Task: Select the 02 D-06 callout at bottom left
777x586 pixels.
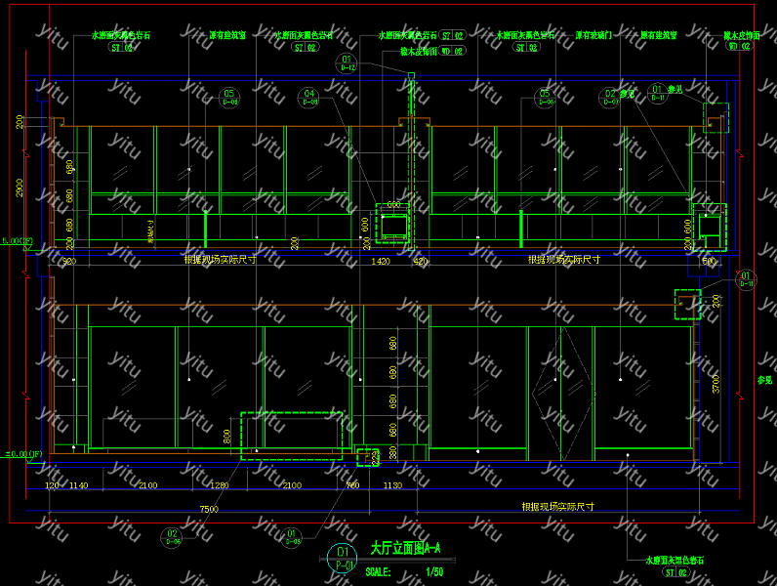Action: 173,535
